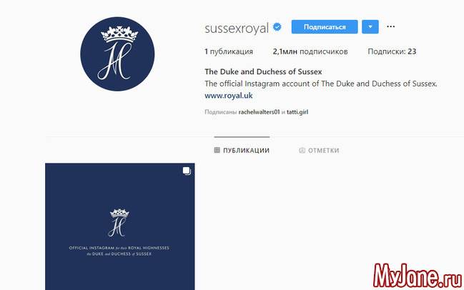464x290 pixels.
Task: Click the multi-image carousel icon on the post
Action: (x=187, y=171)
